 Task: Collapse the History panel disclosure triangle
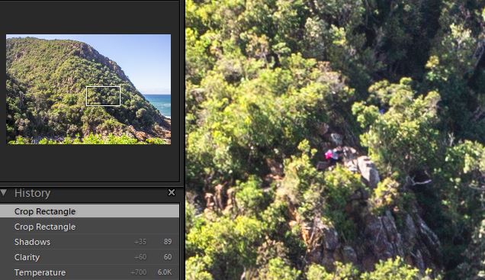tap(3, 193)
